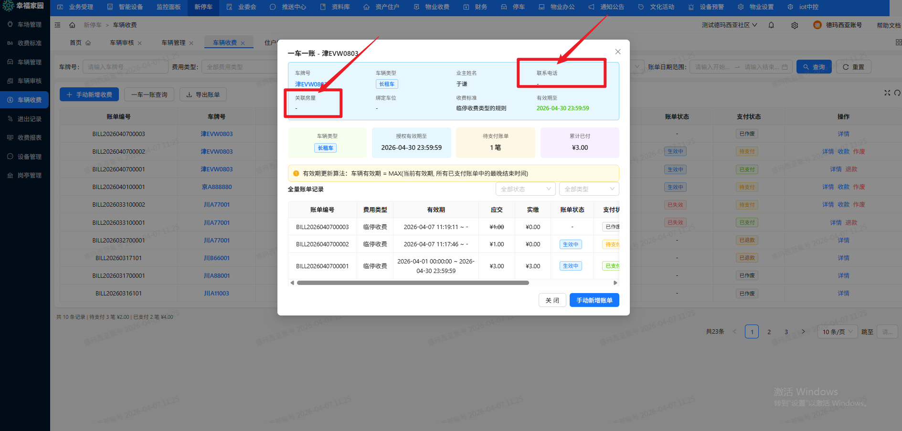902x431 pixels.
Task: Collapse the sidebar with the menu fold icon
Action: pyautogui.click(x=57, y=25)
